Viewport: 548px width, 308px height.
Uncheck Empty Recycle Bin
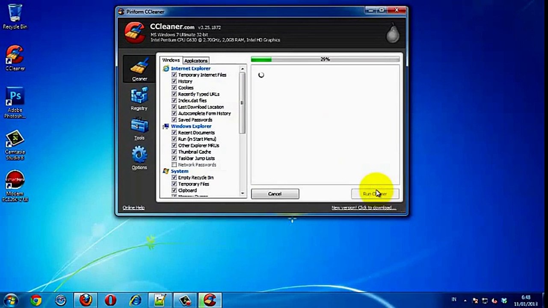coord(174,178)
